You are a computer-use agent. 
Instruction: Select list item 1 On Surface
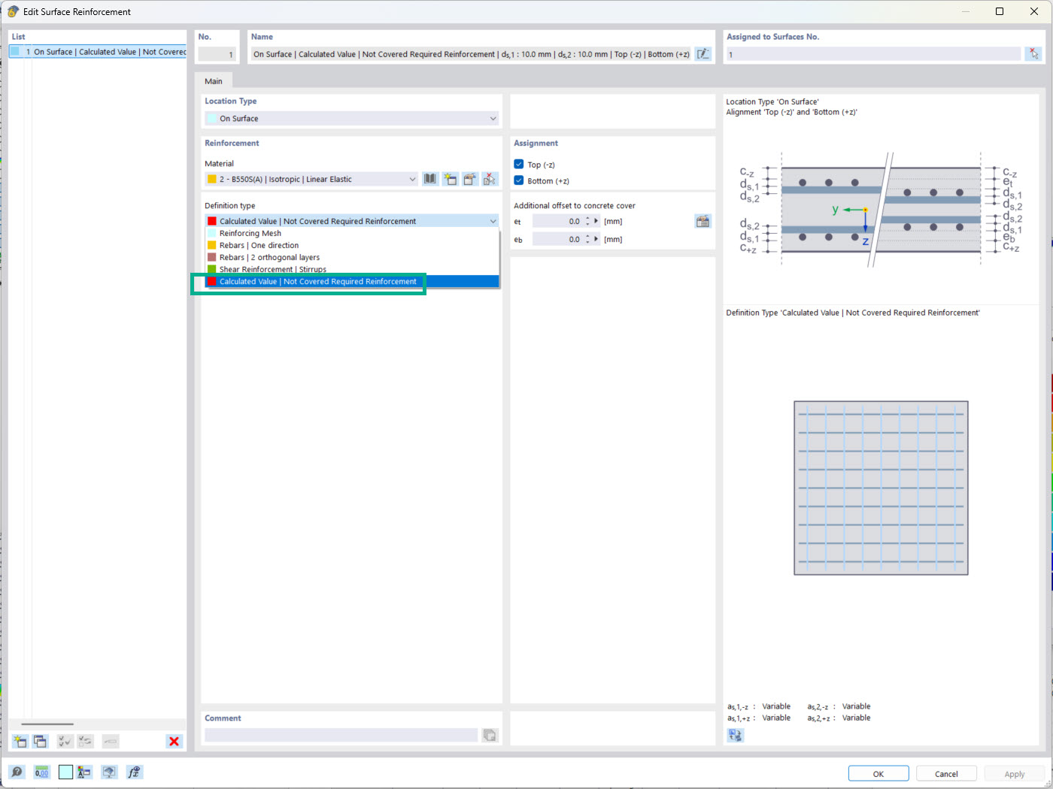point(98,52)
